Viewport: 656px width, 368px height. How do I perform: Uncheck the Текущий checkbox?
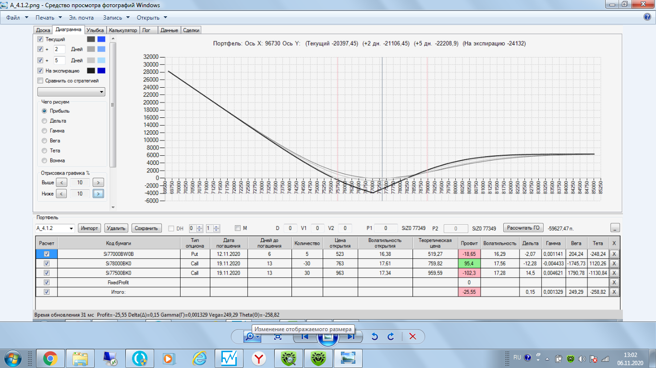pyautogui.click(x=40, y=39)
